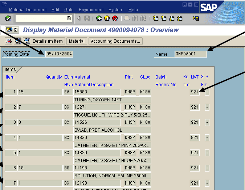The height and width of the screenshot is (190, 245).
Task: Click unit BG in item 6 row
Action: [x=68, y=168]
